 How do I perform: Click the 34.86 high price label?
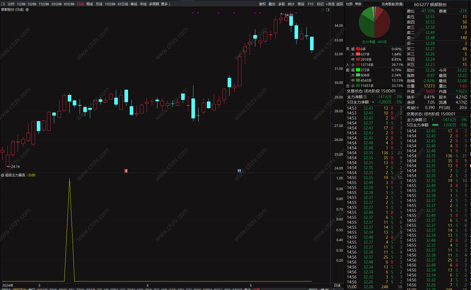tap(289, 15)
